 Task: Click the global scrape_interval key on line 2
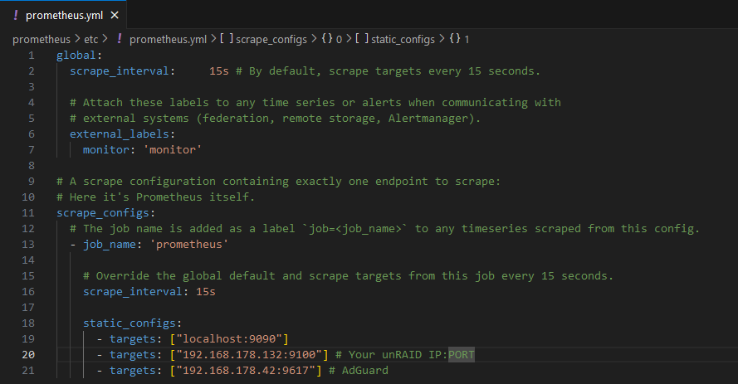[119, 71]
